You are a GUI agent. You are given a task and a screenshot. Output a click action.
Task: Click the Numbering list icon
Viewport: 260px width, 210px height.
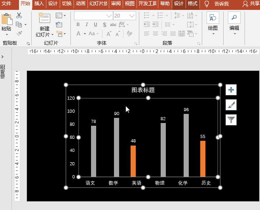pos(160,15)
